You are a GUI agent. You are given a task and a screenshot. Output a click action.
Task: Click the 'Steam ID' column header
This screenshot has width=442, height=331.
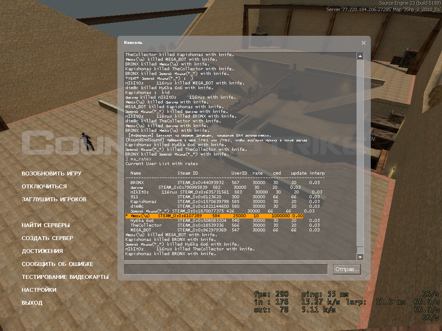(x=188, y=173)
